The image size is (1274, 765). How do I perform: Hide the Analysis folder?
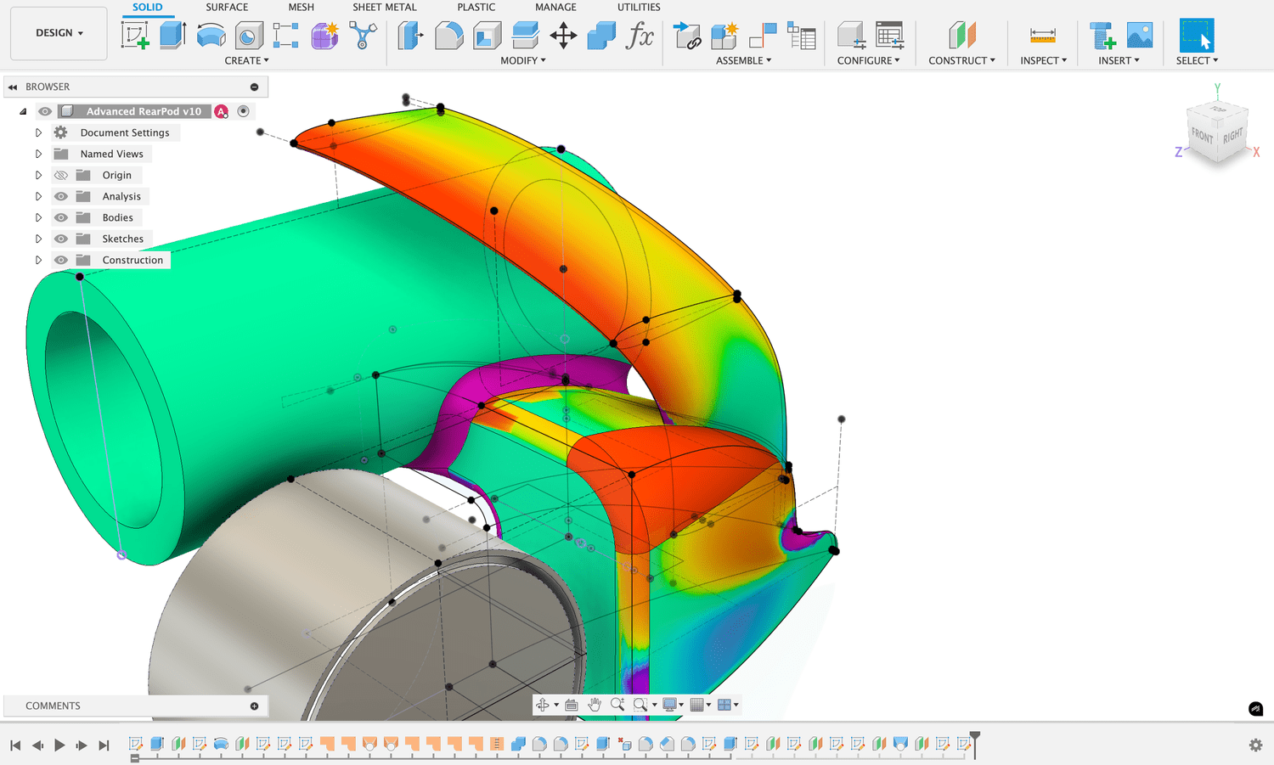(61, 196)
